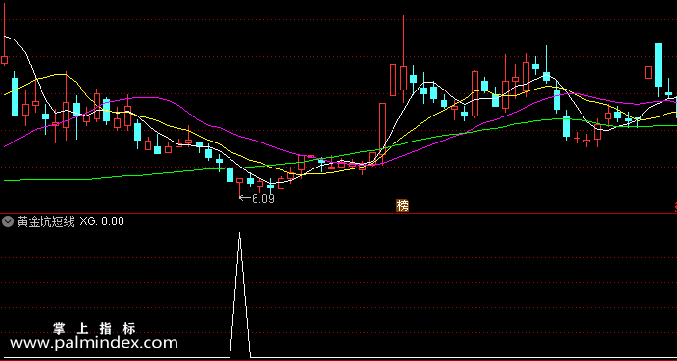Select the 黄金坑短线 indicator name label
The image size is (677, 361).
coord(45,221)
